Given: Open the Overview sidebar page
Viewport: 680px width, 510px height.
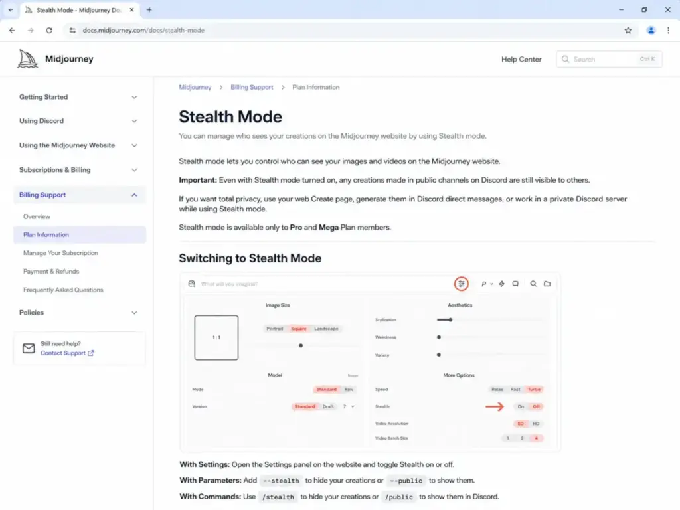Looking at the screenshot, I should point(37,216).
